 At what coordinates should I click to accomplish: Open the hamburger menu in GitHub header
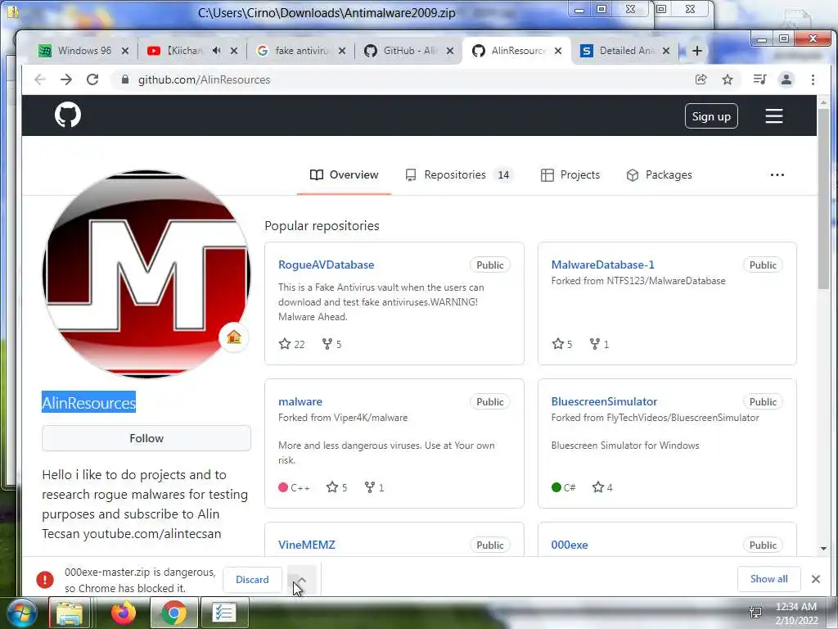tap(774, 116)
